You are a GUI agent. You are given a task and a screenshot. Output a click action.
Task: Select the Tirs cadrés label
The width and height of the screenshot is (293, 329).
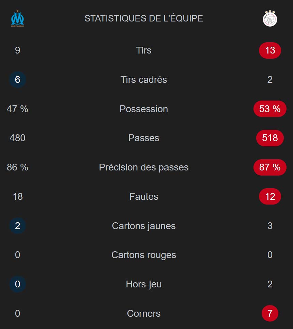tap(144, 80)
